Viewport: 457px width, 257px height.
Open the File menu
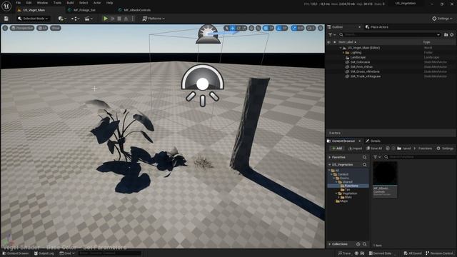pyautogui.click(x=18, y=3)
